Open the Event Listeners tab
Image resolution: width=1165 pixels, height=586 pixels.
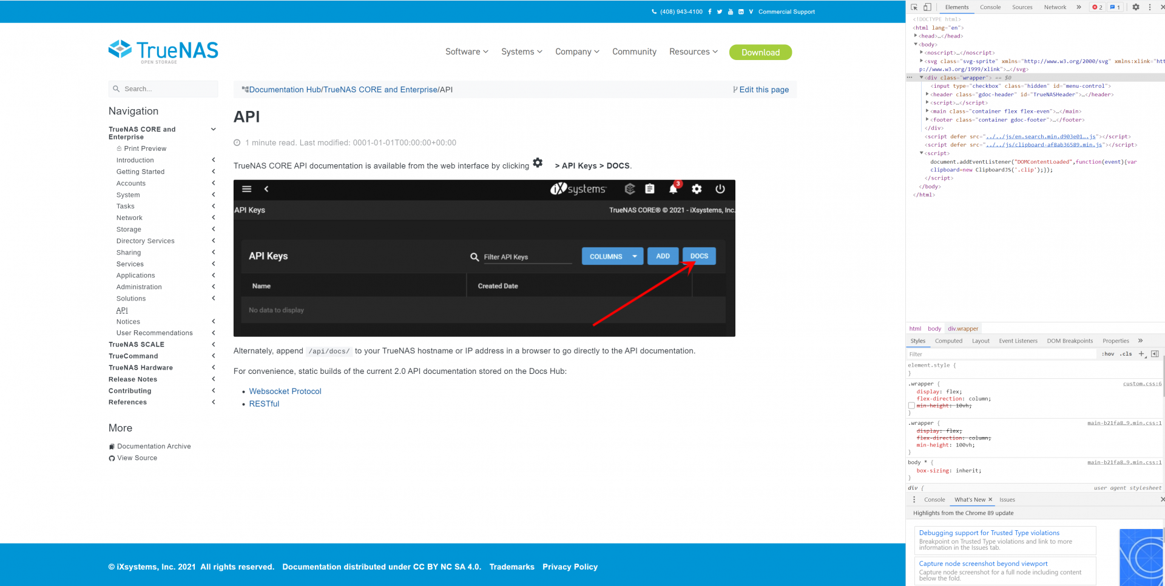(x=1018, y=341)
